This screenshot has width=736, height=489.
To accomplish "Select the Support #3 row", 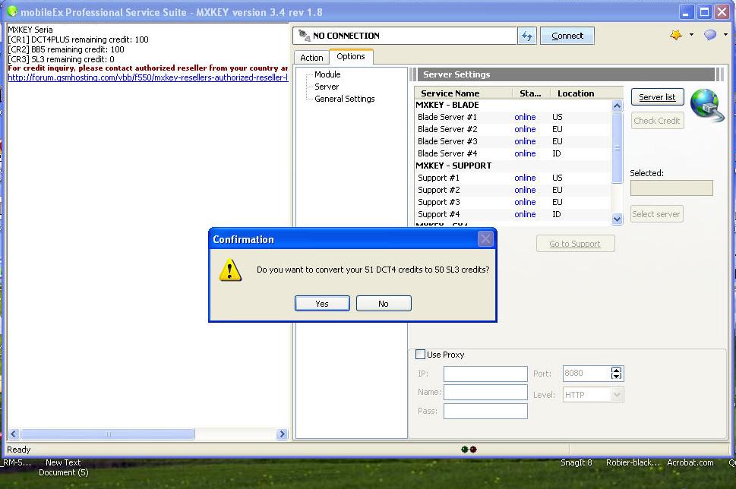I will click(513, 202).
